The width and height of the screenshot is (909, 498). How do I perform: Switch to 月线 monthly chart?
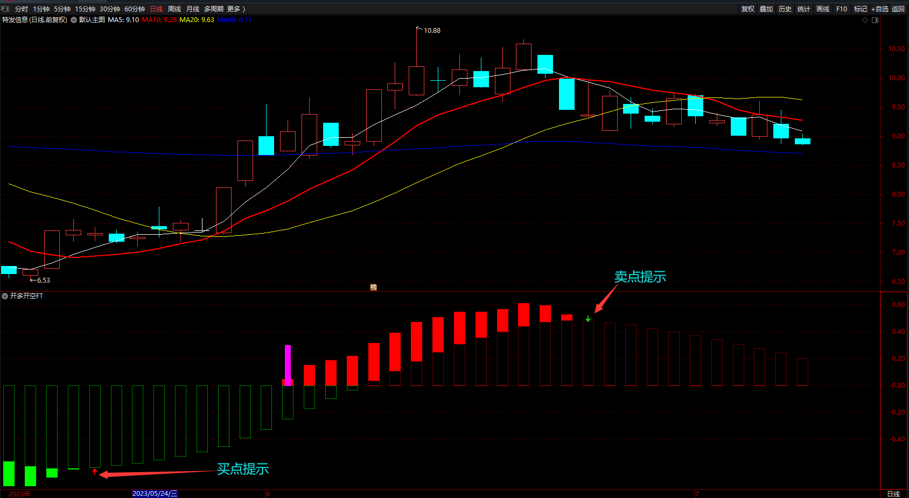pos(193,9)
